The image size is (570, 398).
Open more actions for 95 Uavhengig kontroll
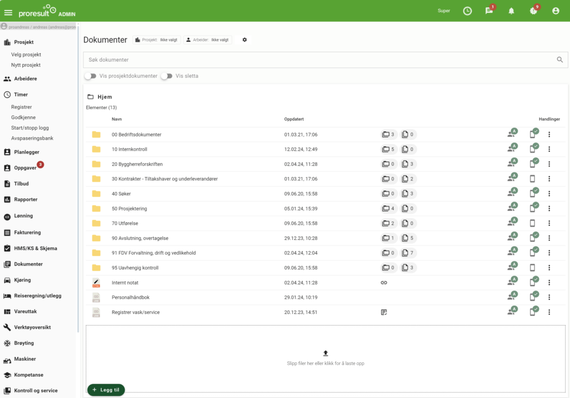(549, 268)
